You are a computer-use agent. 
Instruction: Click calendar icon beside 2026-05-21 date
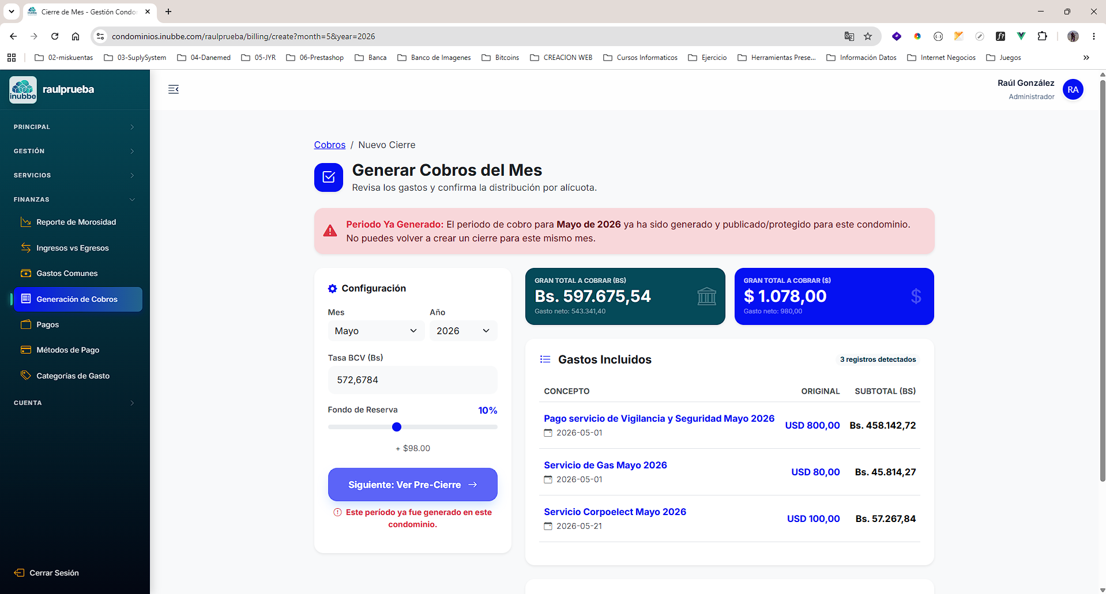(x=548, y=526)
